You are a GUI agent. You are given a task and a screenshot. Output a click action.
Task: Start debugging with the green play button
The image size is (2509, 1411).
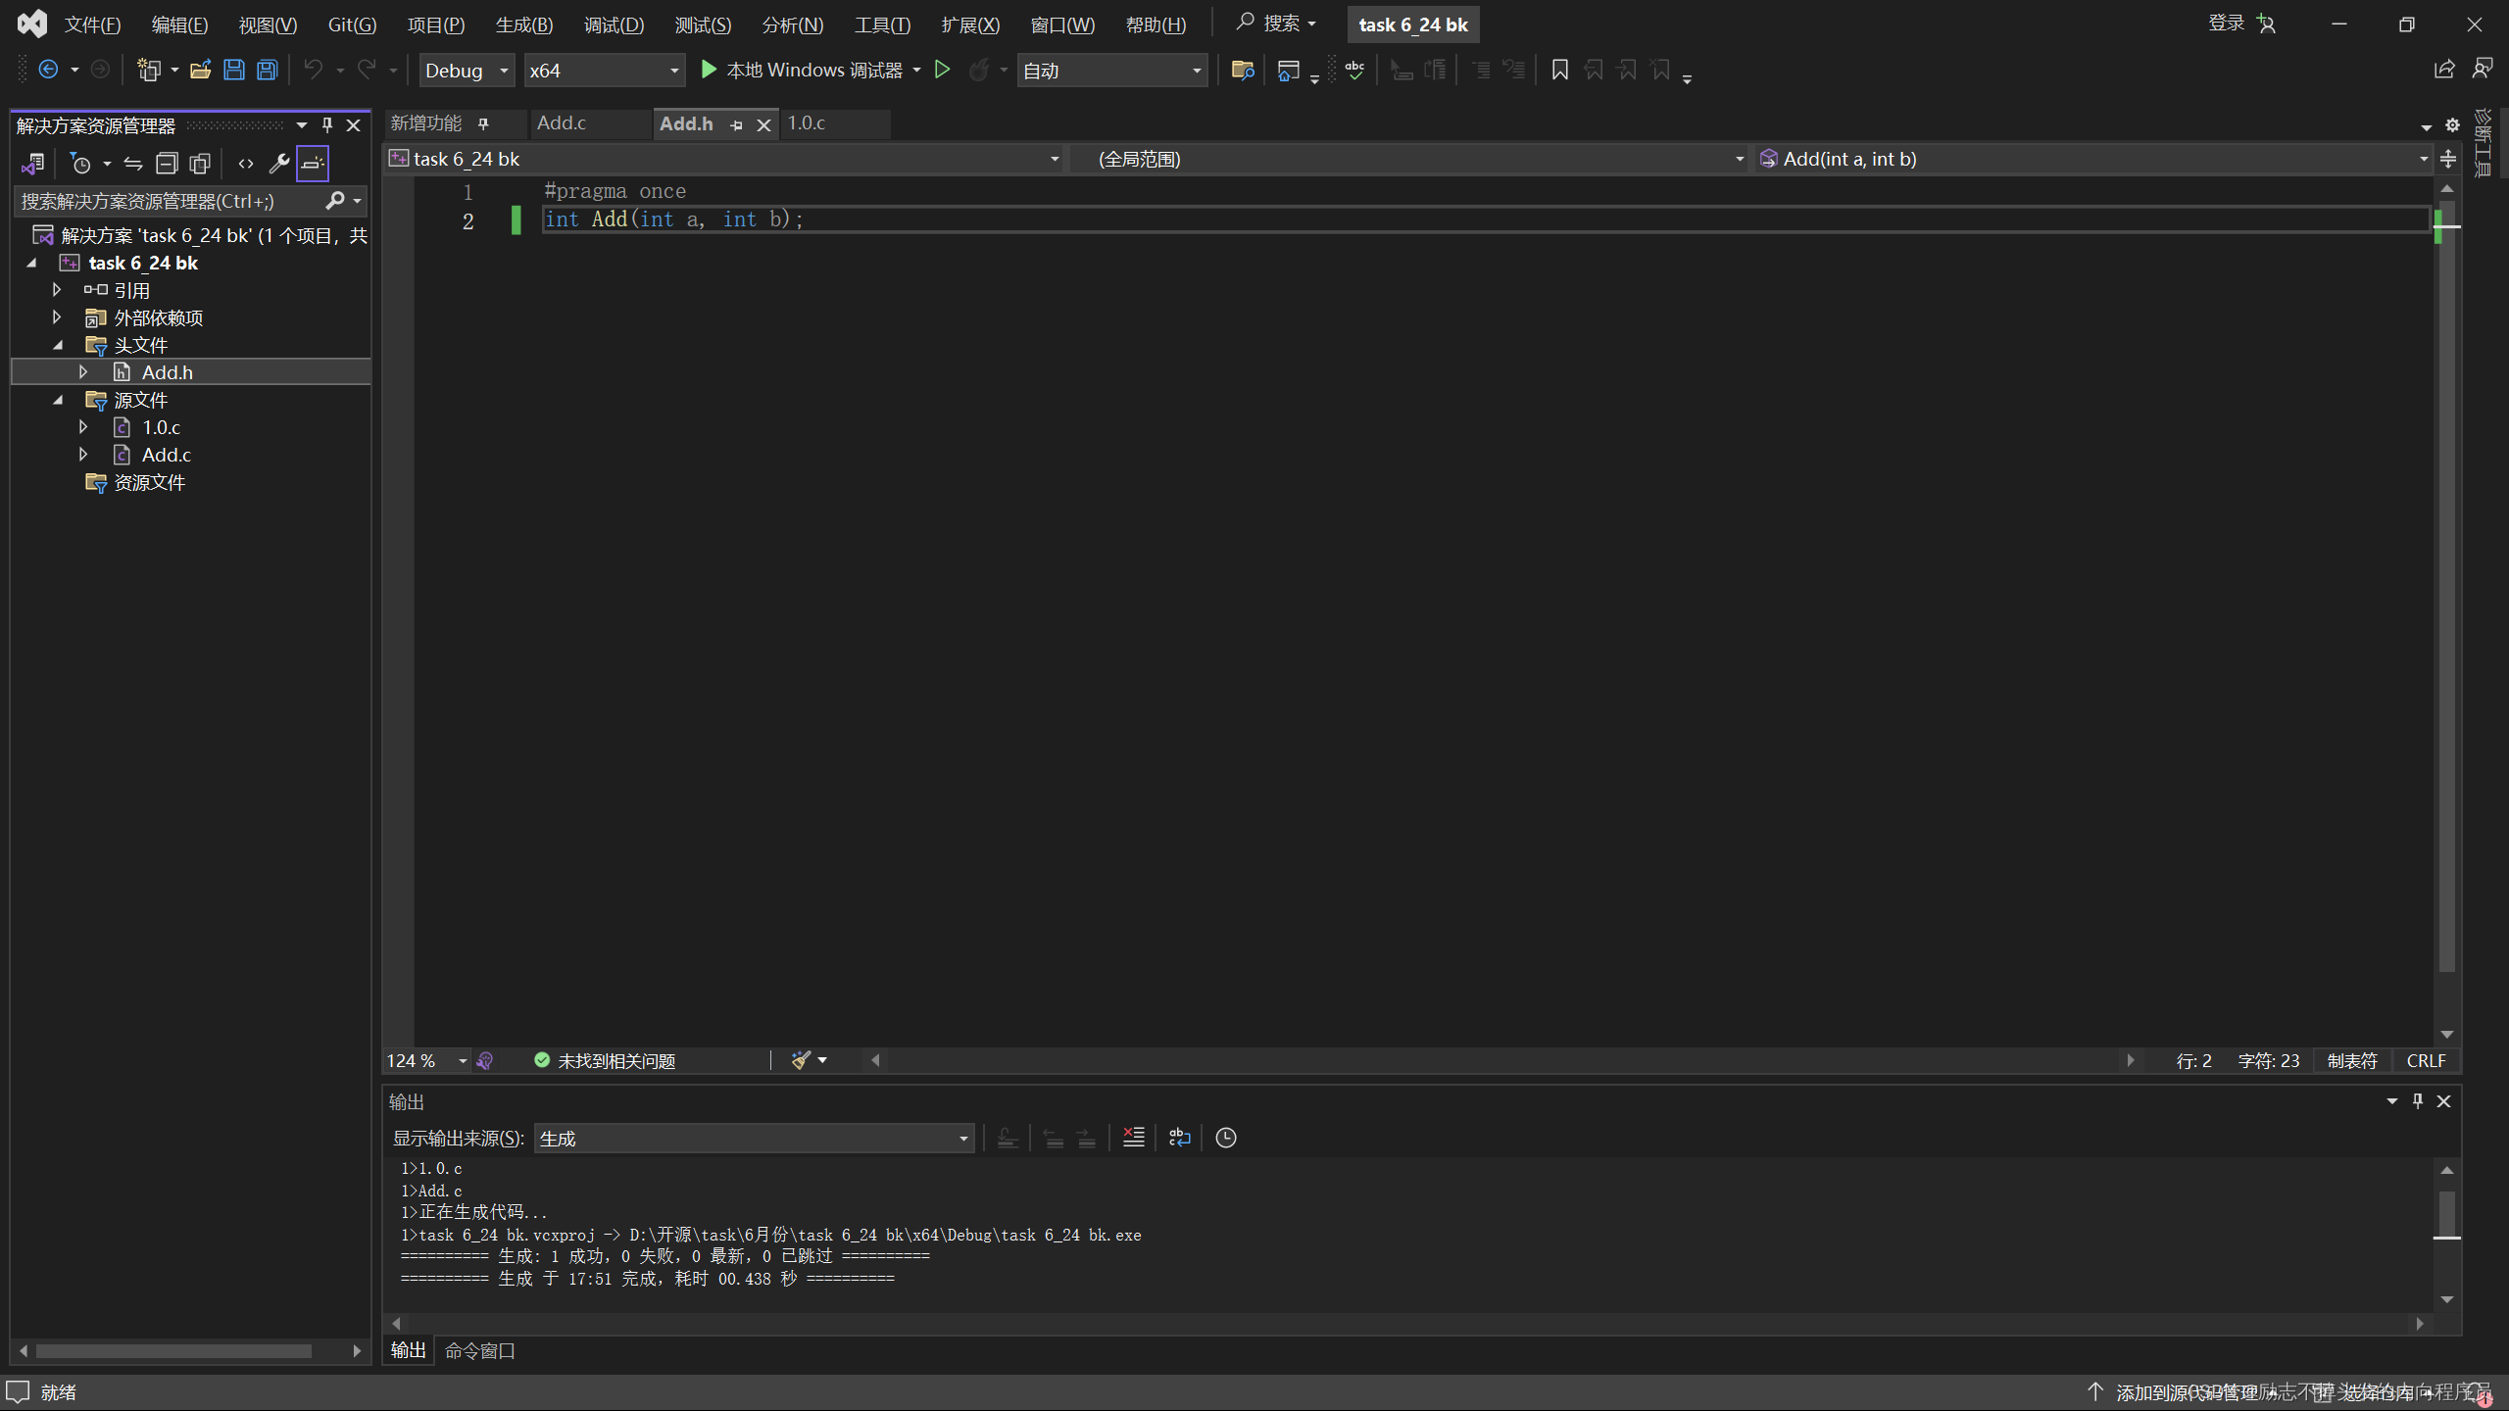pos(709,70)
